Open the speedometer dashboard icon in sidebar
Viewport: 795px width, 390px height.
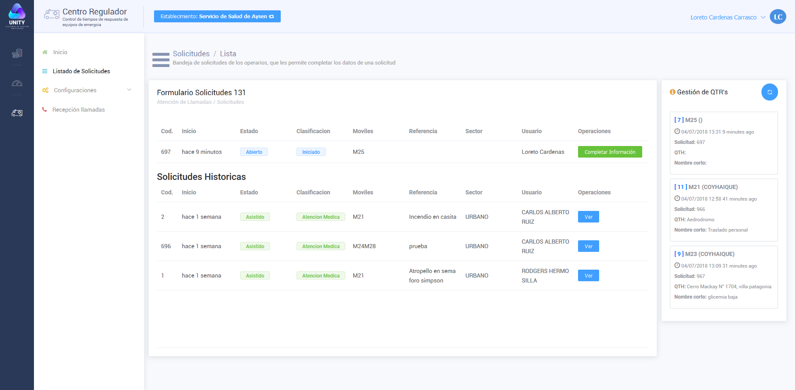[17, 84]
